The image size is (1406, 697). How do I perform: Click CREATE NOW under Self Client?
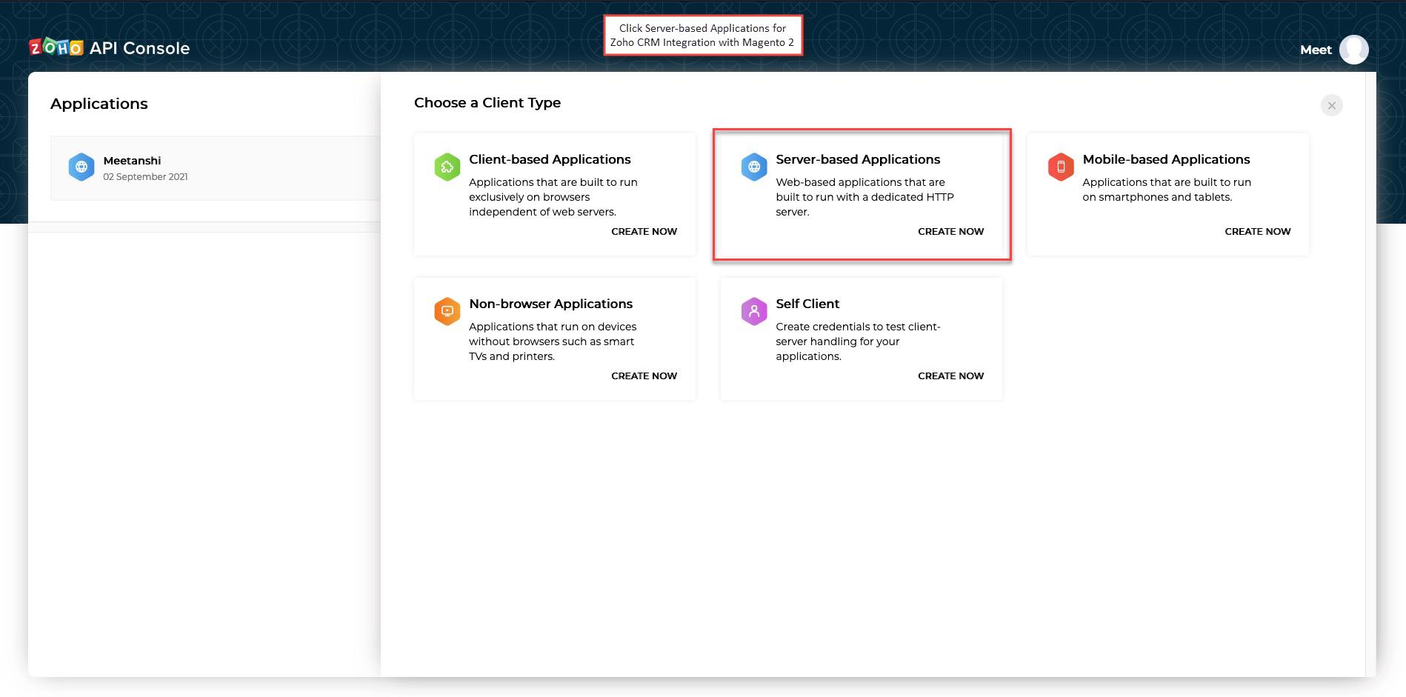point(950,376)
